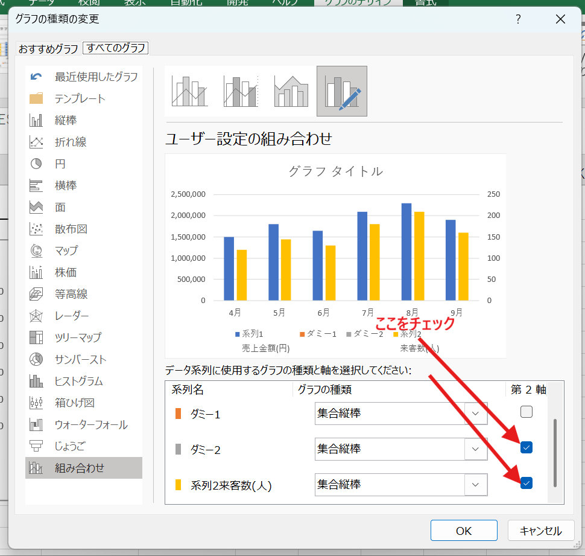The width and height of the screenshot is (585, 556).
Task: Uncheck secondary axis for ダミー2
Action: point(526,447)
